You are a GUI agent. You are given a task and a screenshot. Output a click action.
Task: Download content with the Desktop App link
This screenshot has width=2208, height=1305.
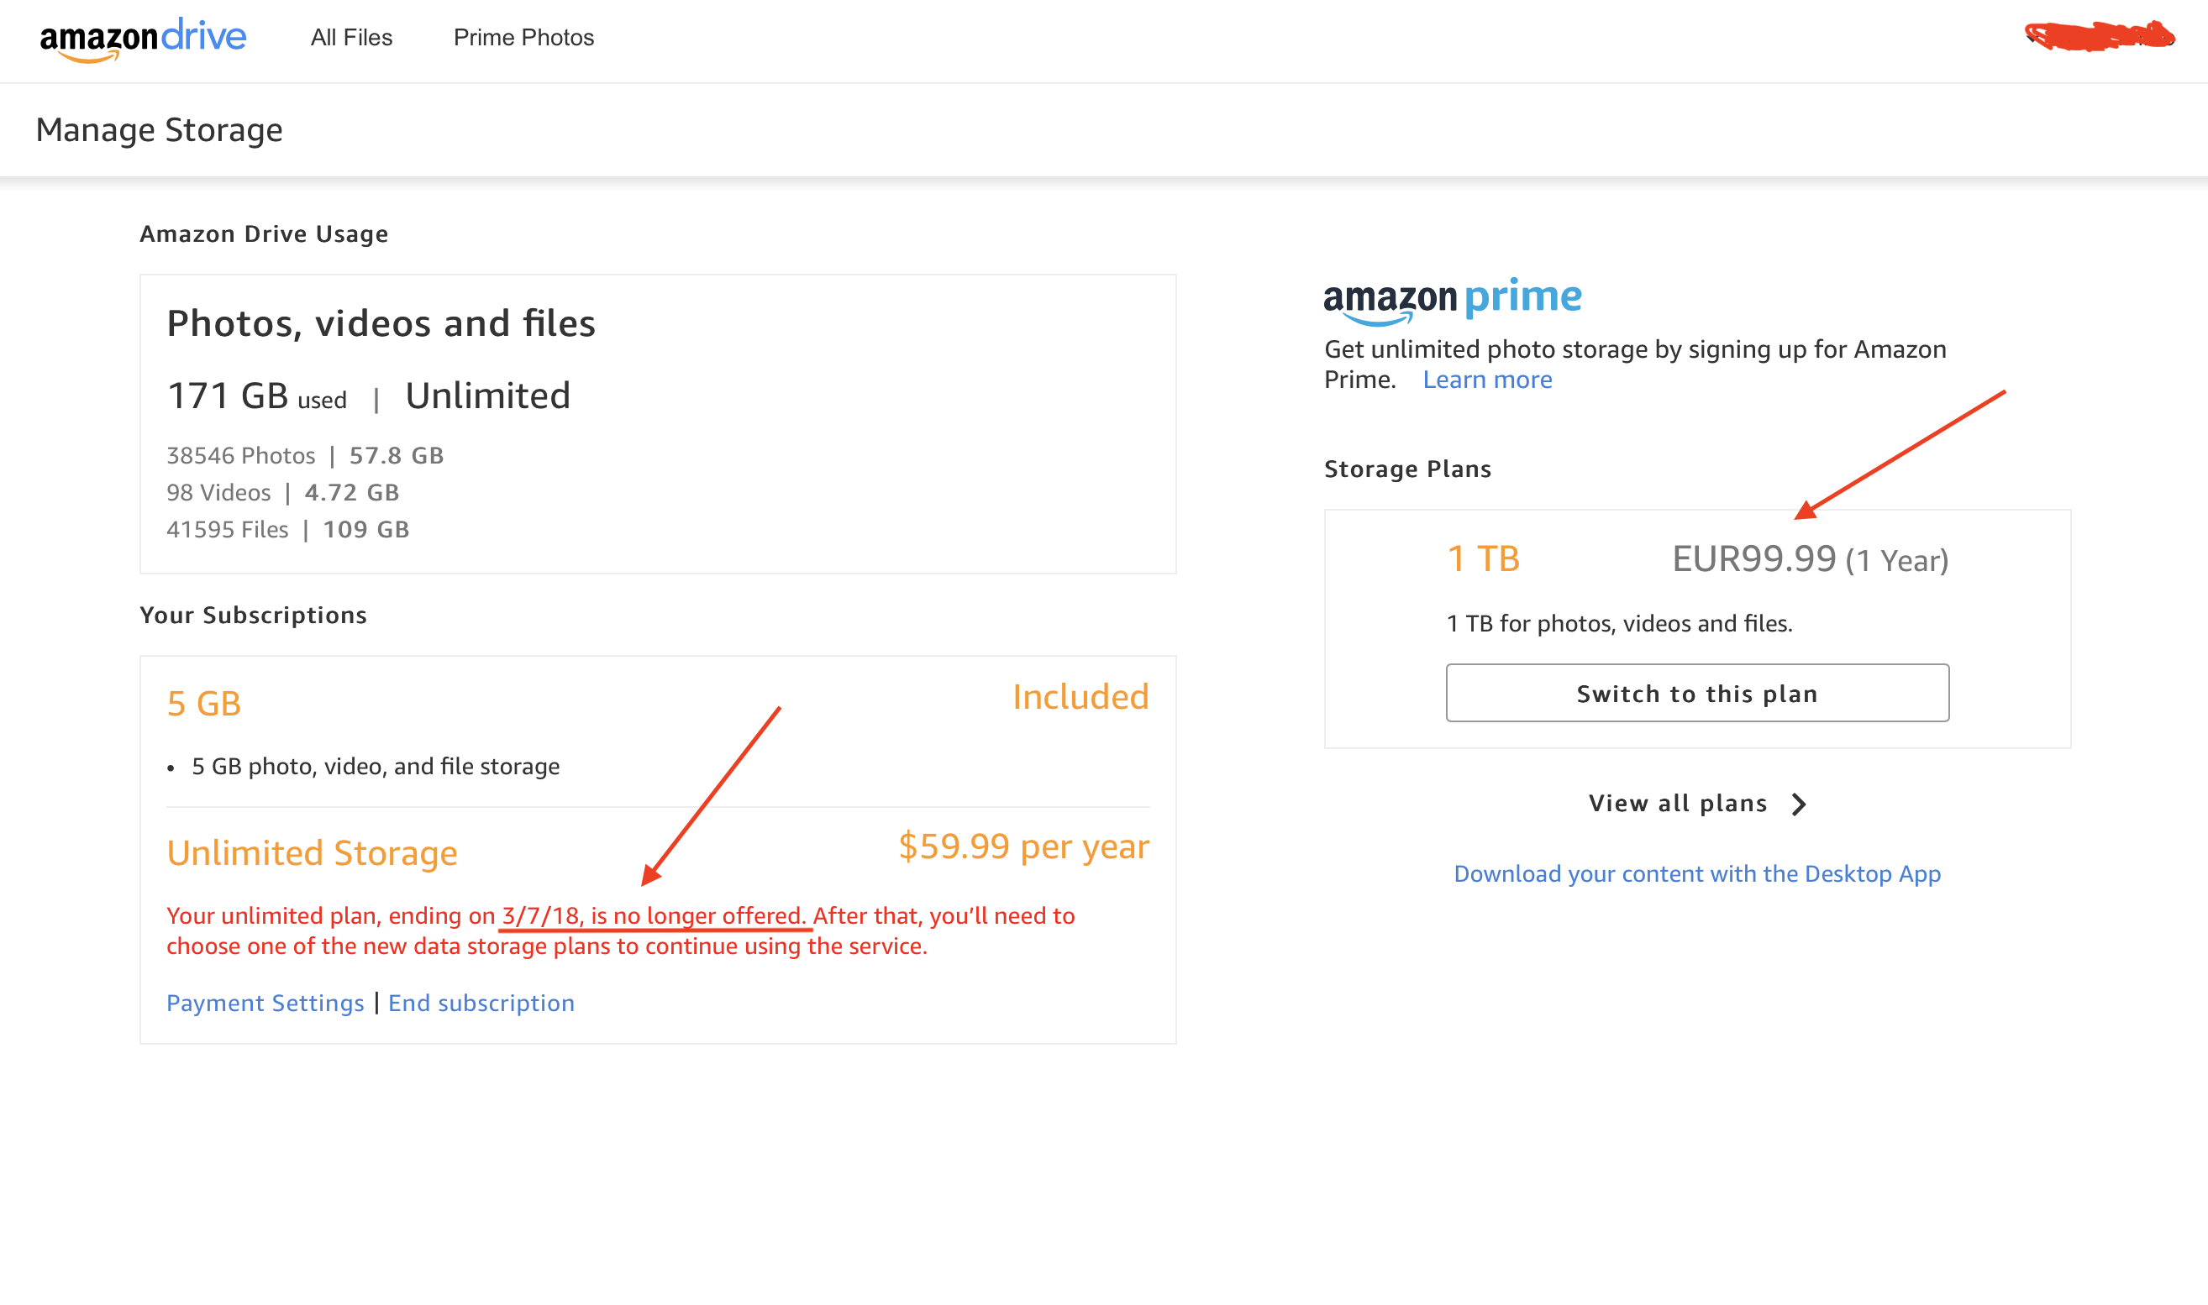click(1697, 873)
